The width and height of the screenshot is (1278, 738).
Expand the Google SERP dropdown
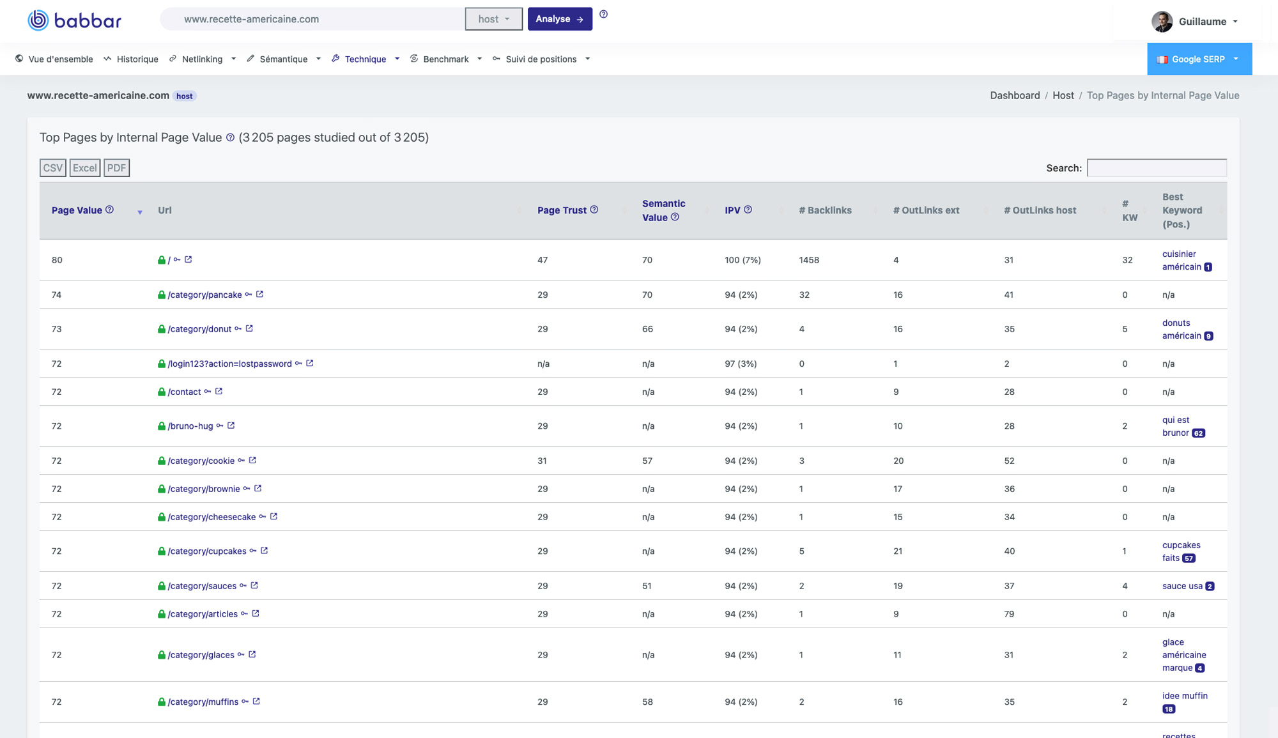tap(1199, 59)
